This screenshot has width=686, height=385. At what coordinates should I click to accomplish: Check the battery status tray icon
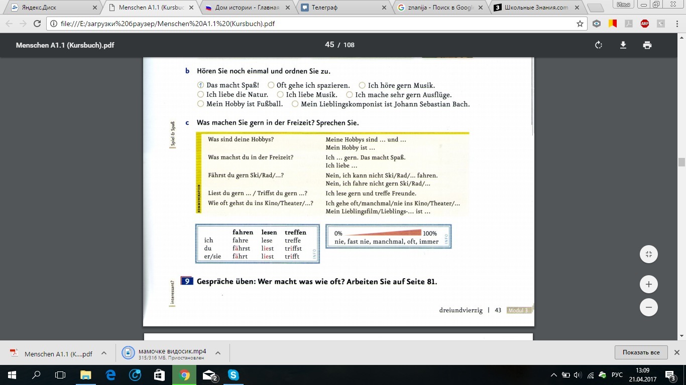pyautogui.click(x=565, y=375)
